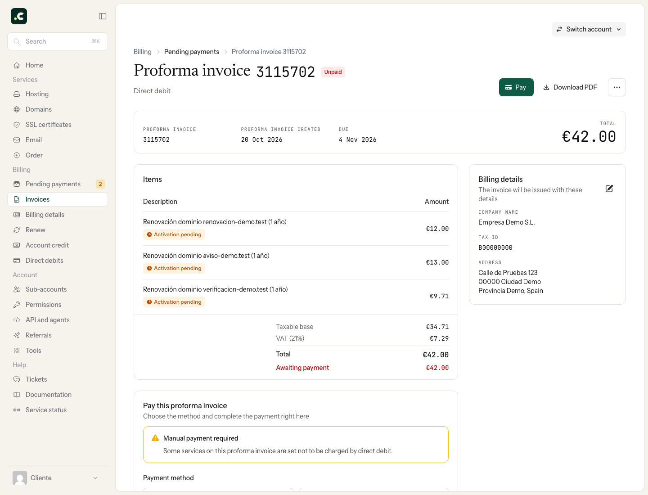Open the Switch account dropdown

(589, 29)
